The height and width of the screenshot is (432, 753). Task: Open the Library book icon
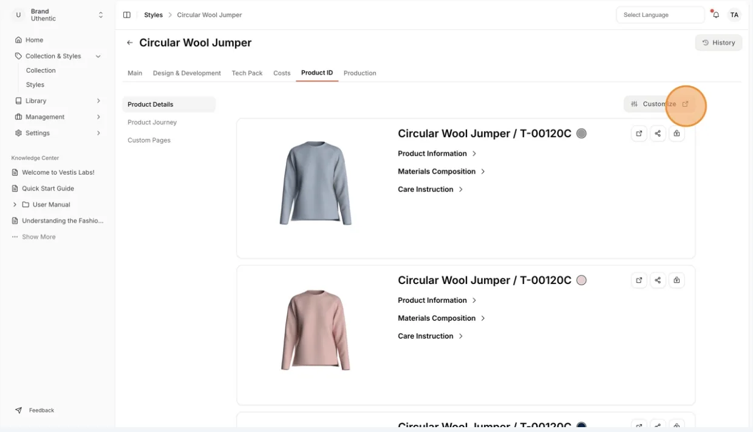click(x=18, y=101)
